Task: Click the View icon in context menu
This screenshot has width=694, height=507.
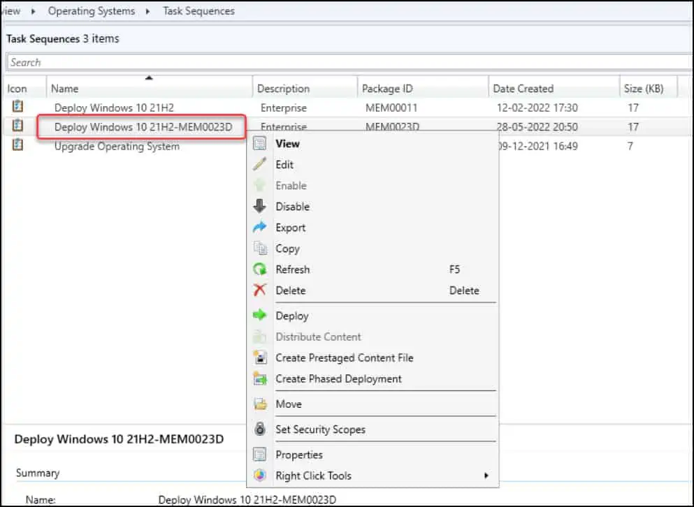Action: tap(260, 143)
